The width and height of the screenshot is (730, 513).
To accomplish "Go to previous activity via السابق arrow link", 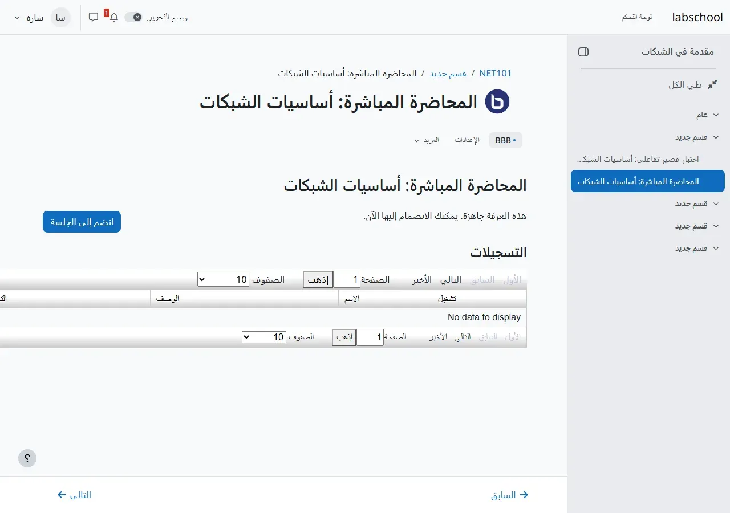I will [x=510, y=495].
